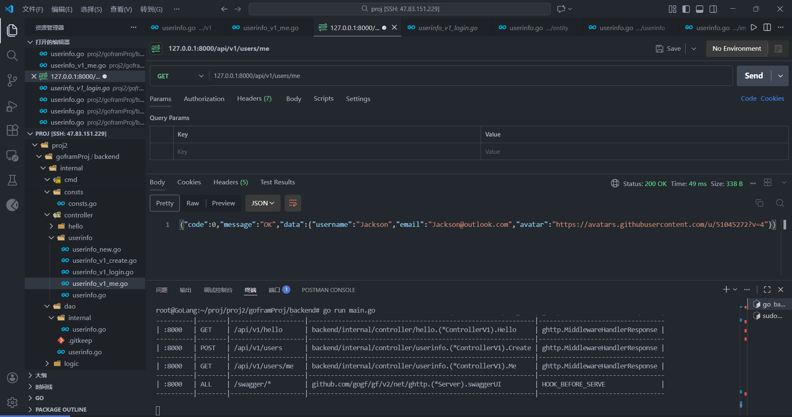
Task: Open Remote Explorer in activity bar
Action: pos(12,155)
